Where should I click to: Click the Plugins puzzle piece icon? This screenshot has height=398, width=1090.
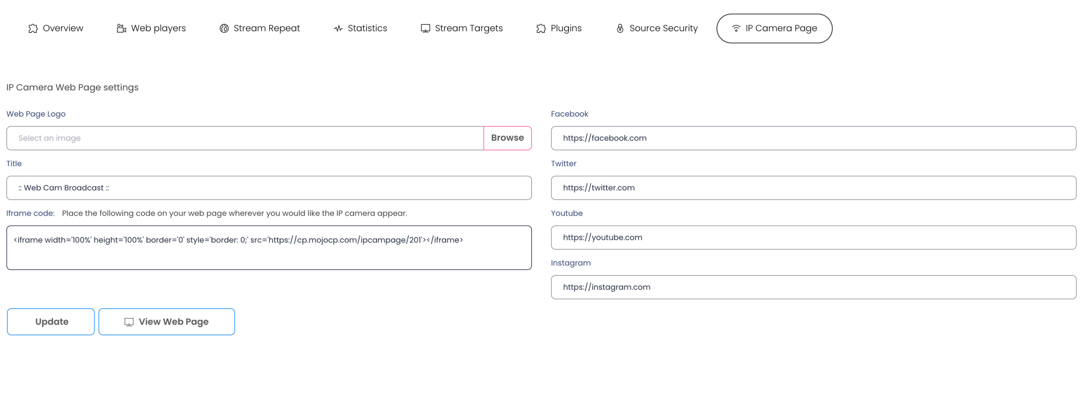541,28
